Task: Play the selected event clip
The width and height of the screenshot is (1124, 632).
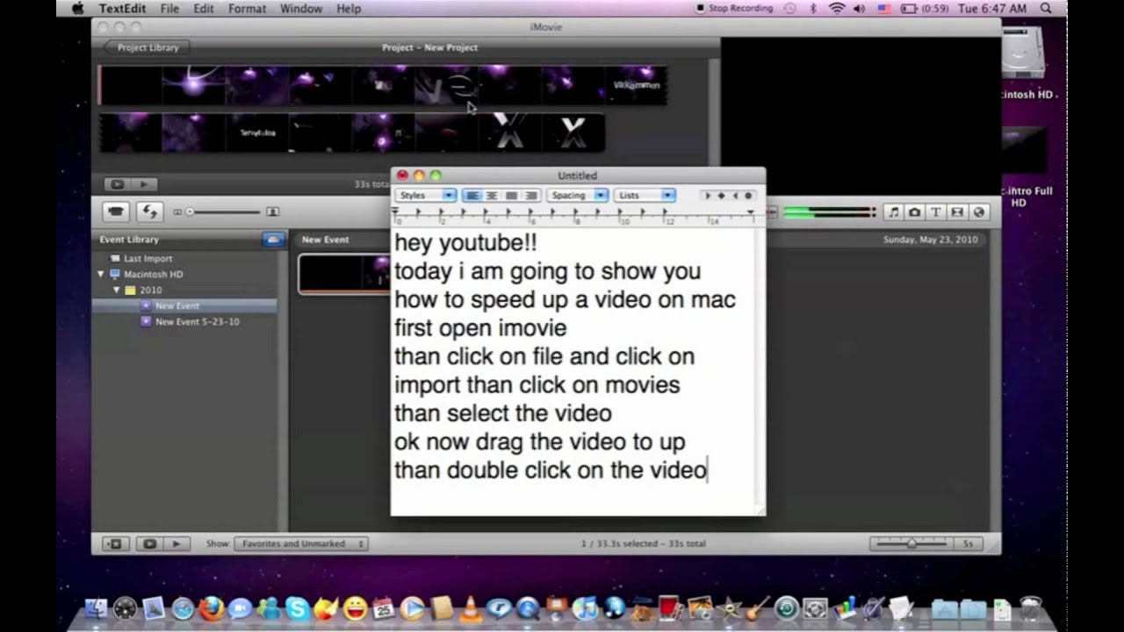Action: tap(177, 544)
